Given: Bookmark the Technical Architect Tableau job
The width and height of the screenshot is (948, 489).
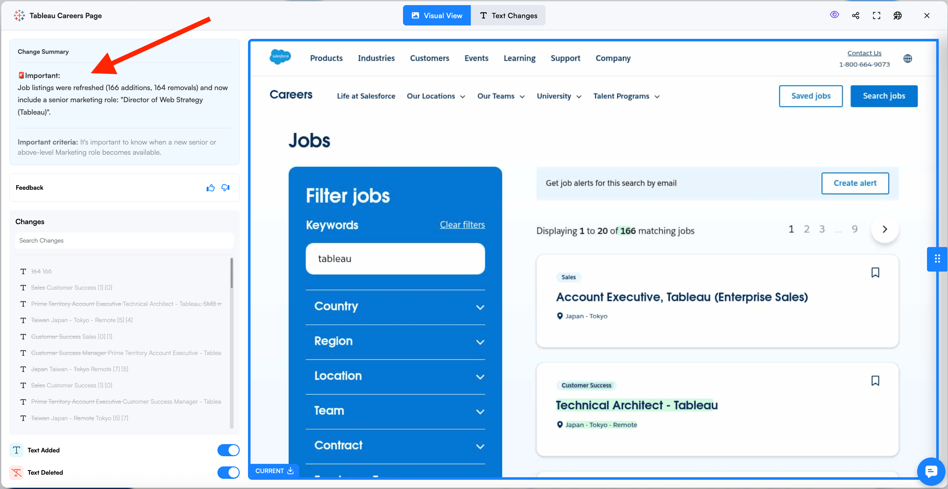Looking at the screenshot, I should 875,380.
